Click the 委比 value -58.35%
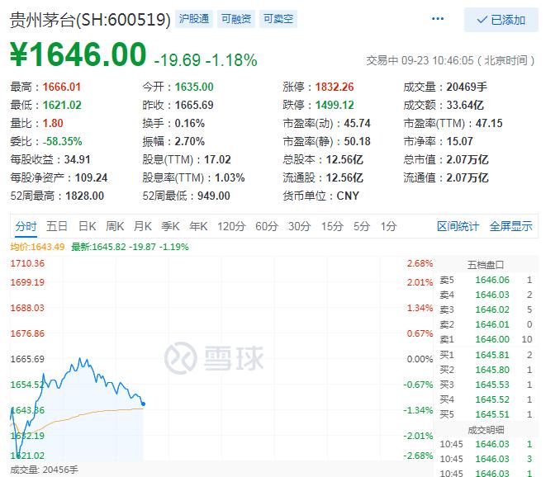This screenshot has height=477, width=560. 63,141
